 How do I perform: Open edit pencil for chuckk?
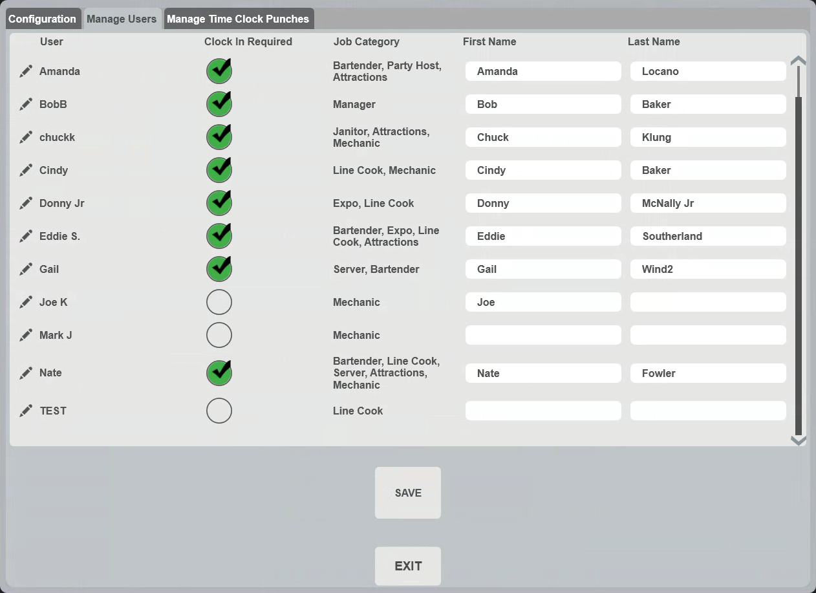click(26, 137)
